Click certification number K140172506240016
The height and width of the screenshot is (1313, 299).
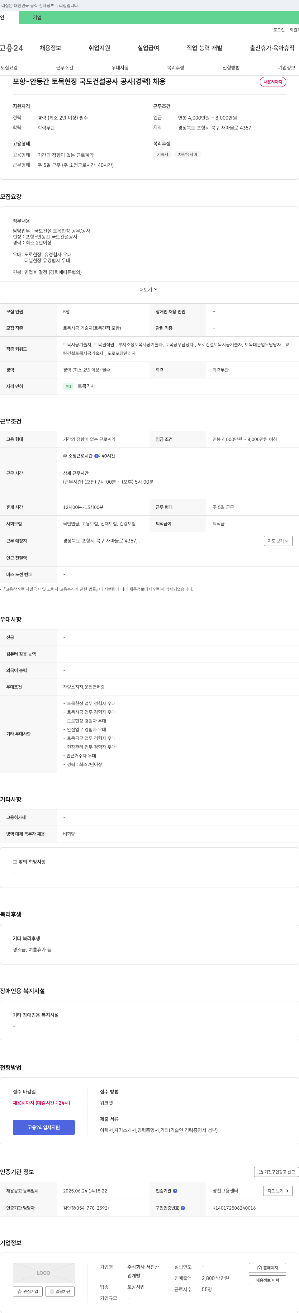pos(234,1208)
